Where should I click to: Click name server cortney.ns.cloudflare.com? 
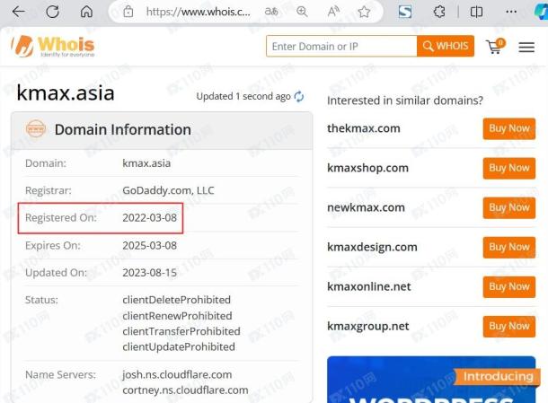tap(185, 390)
